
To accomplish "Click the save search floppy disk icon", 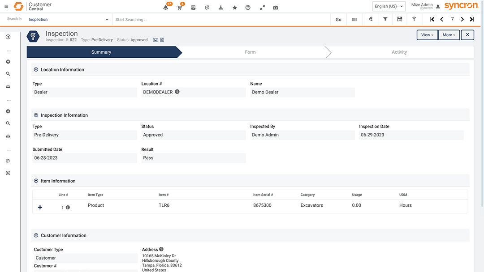I will pos(399,19).
